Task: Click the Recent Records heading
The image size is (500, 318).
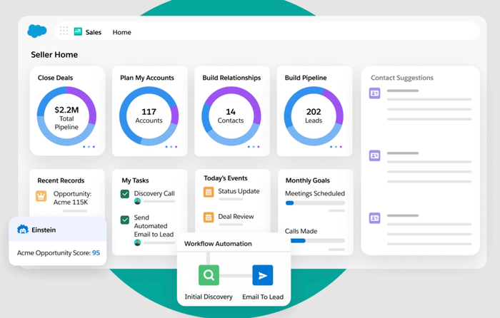Action: point(61,180)
